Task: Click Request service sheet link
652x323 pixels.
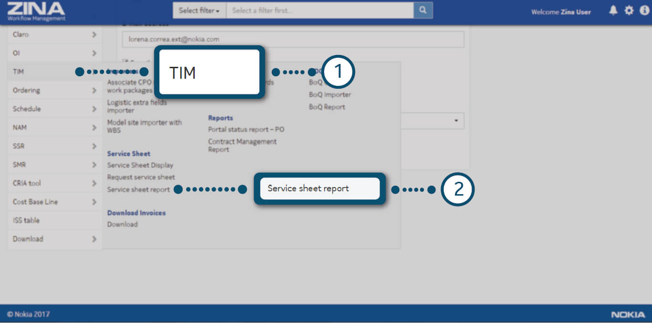Action: pos(141,177)
